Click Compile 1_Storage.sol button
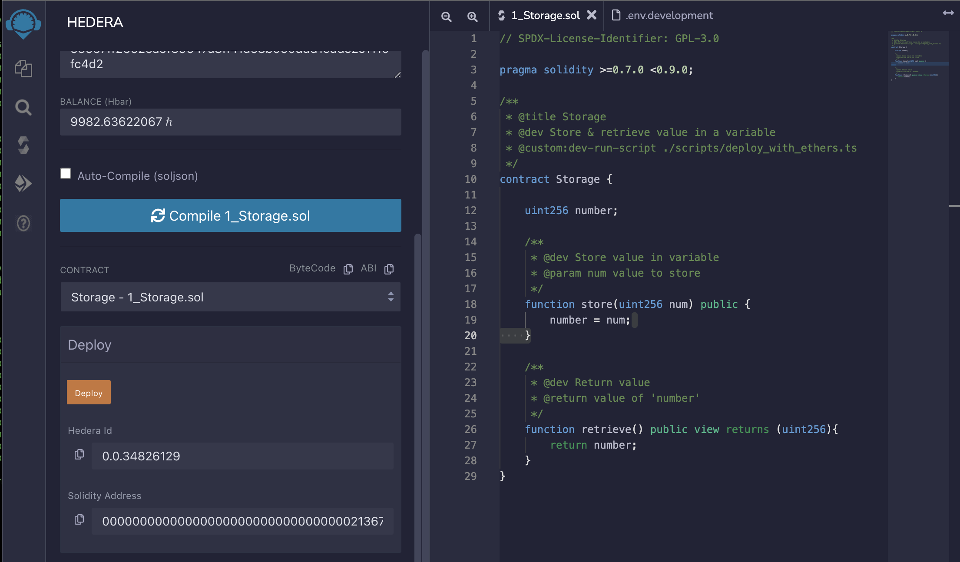This screenshot has width=960, height=562. (230, 215)
